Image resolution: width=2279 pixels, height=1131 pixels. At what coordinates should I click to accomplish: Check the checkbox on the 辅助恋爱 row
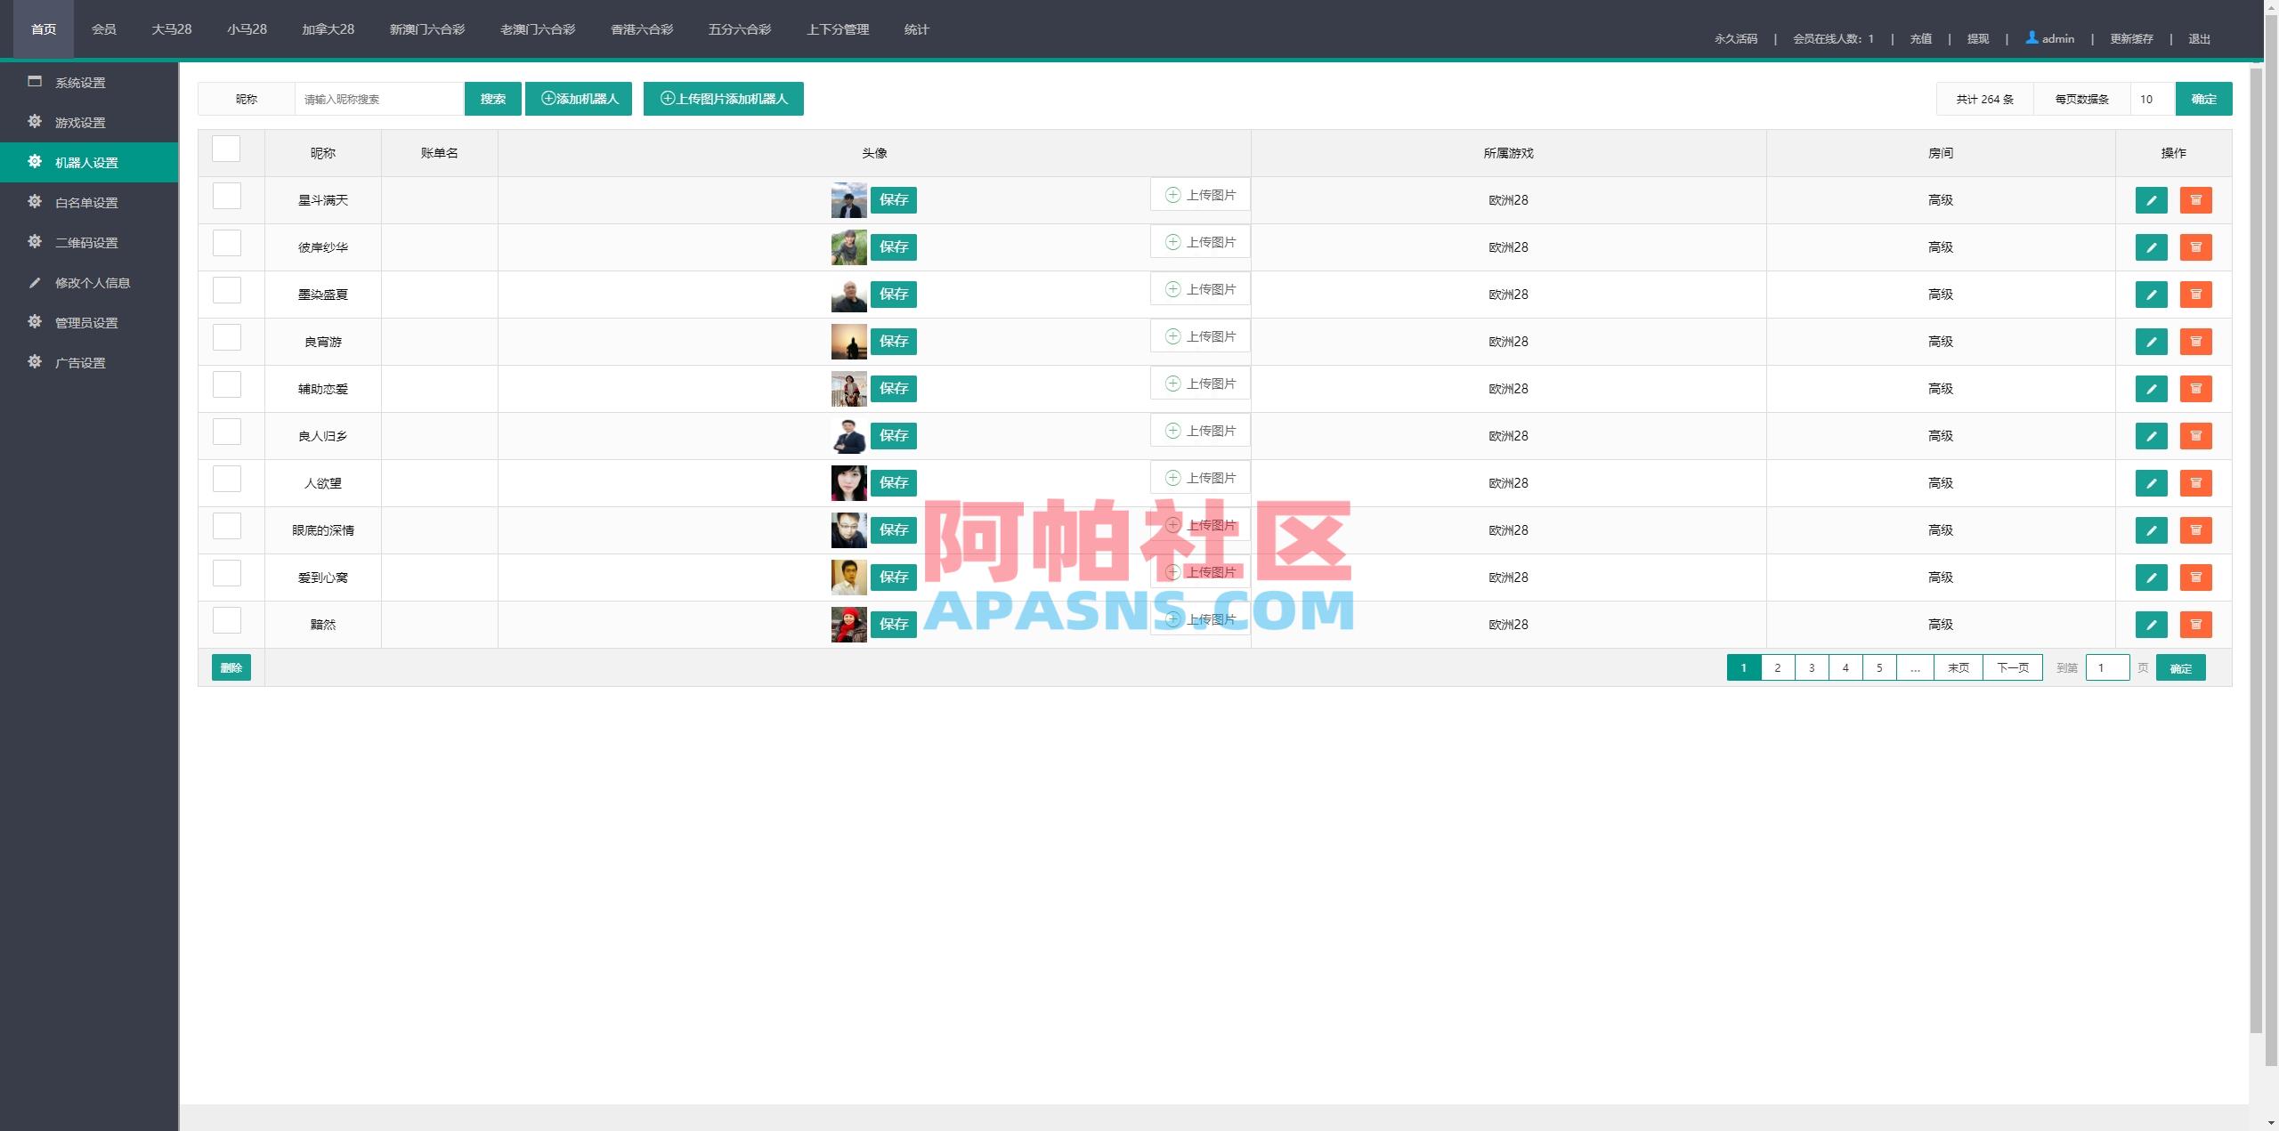point(227,384)
